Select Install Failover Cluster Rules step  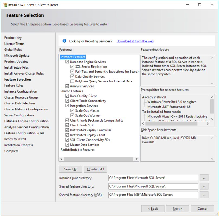click(x=24, y=74)
